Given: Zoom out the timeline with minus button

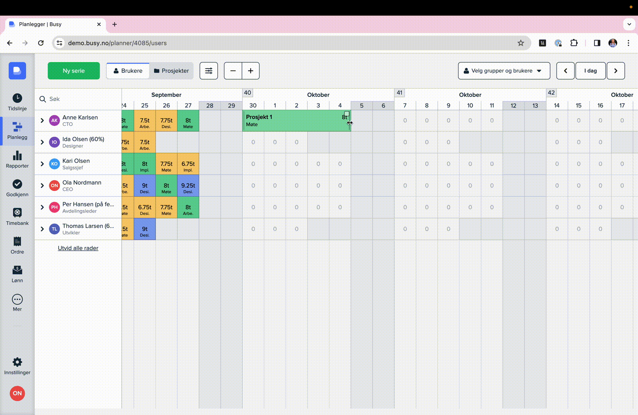Looking at the screenshot, I should click(233, 71).
